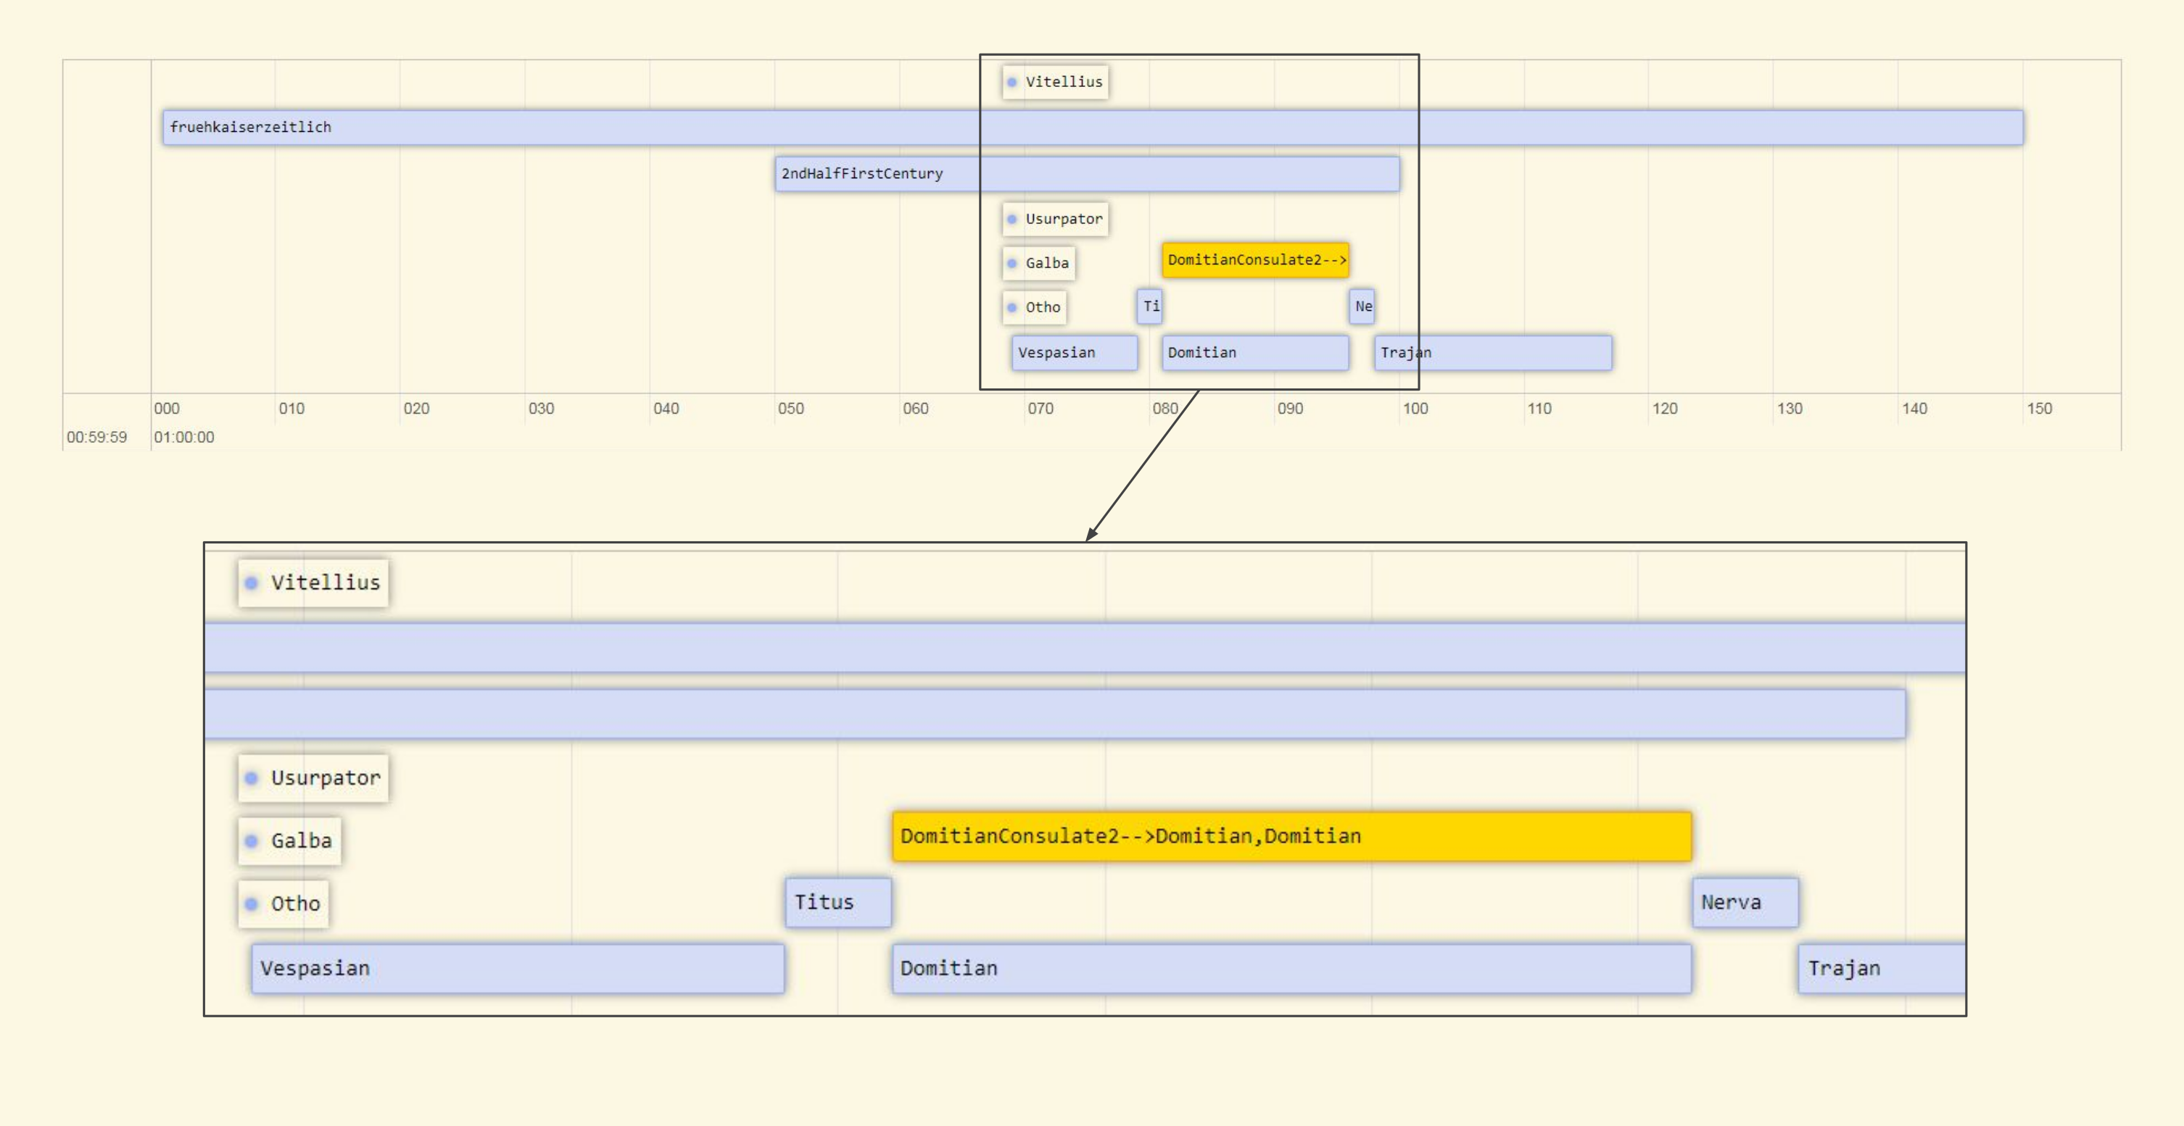
Task: Select Trajan range in top timeline
Action: 1493,354
